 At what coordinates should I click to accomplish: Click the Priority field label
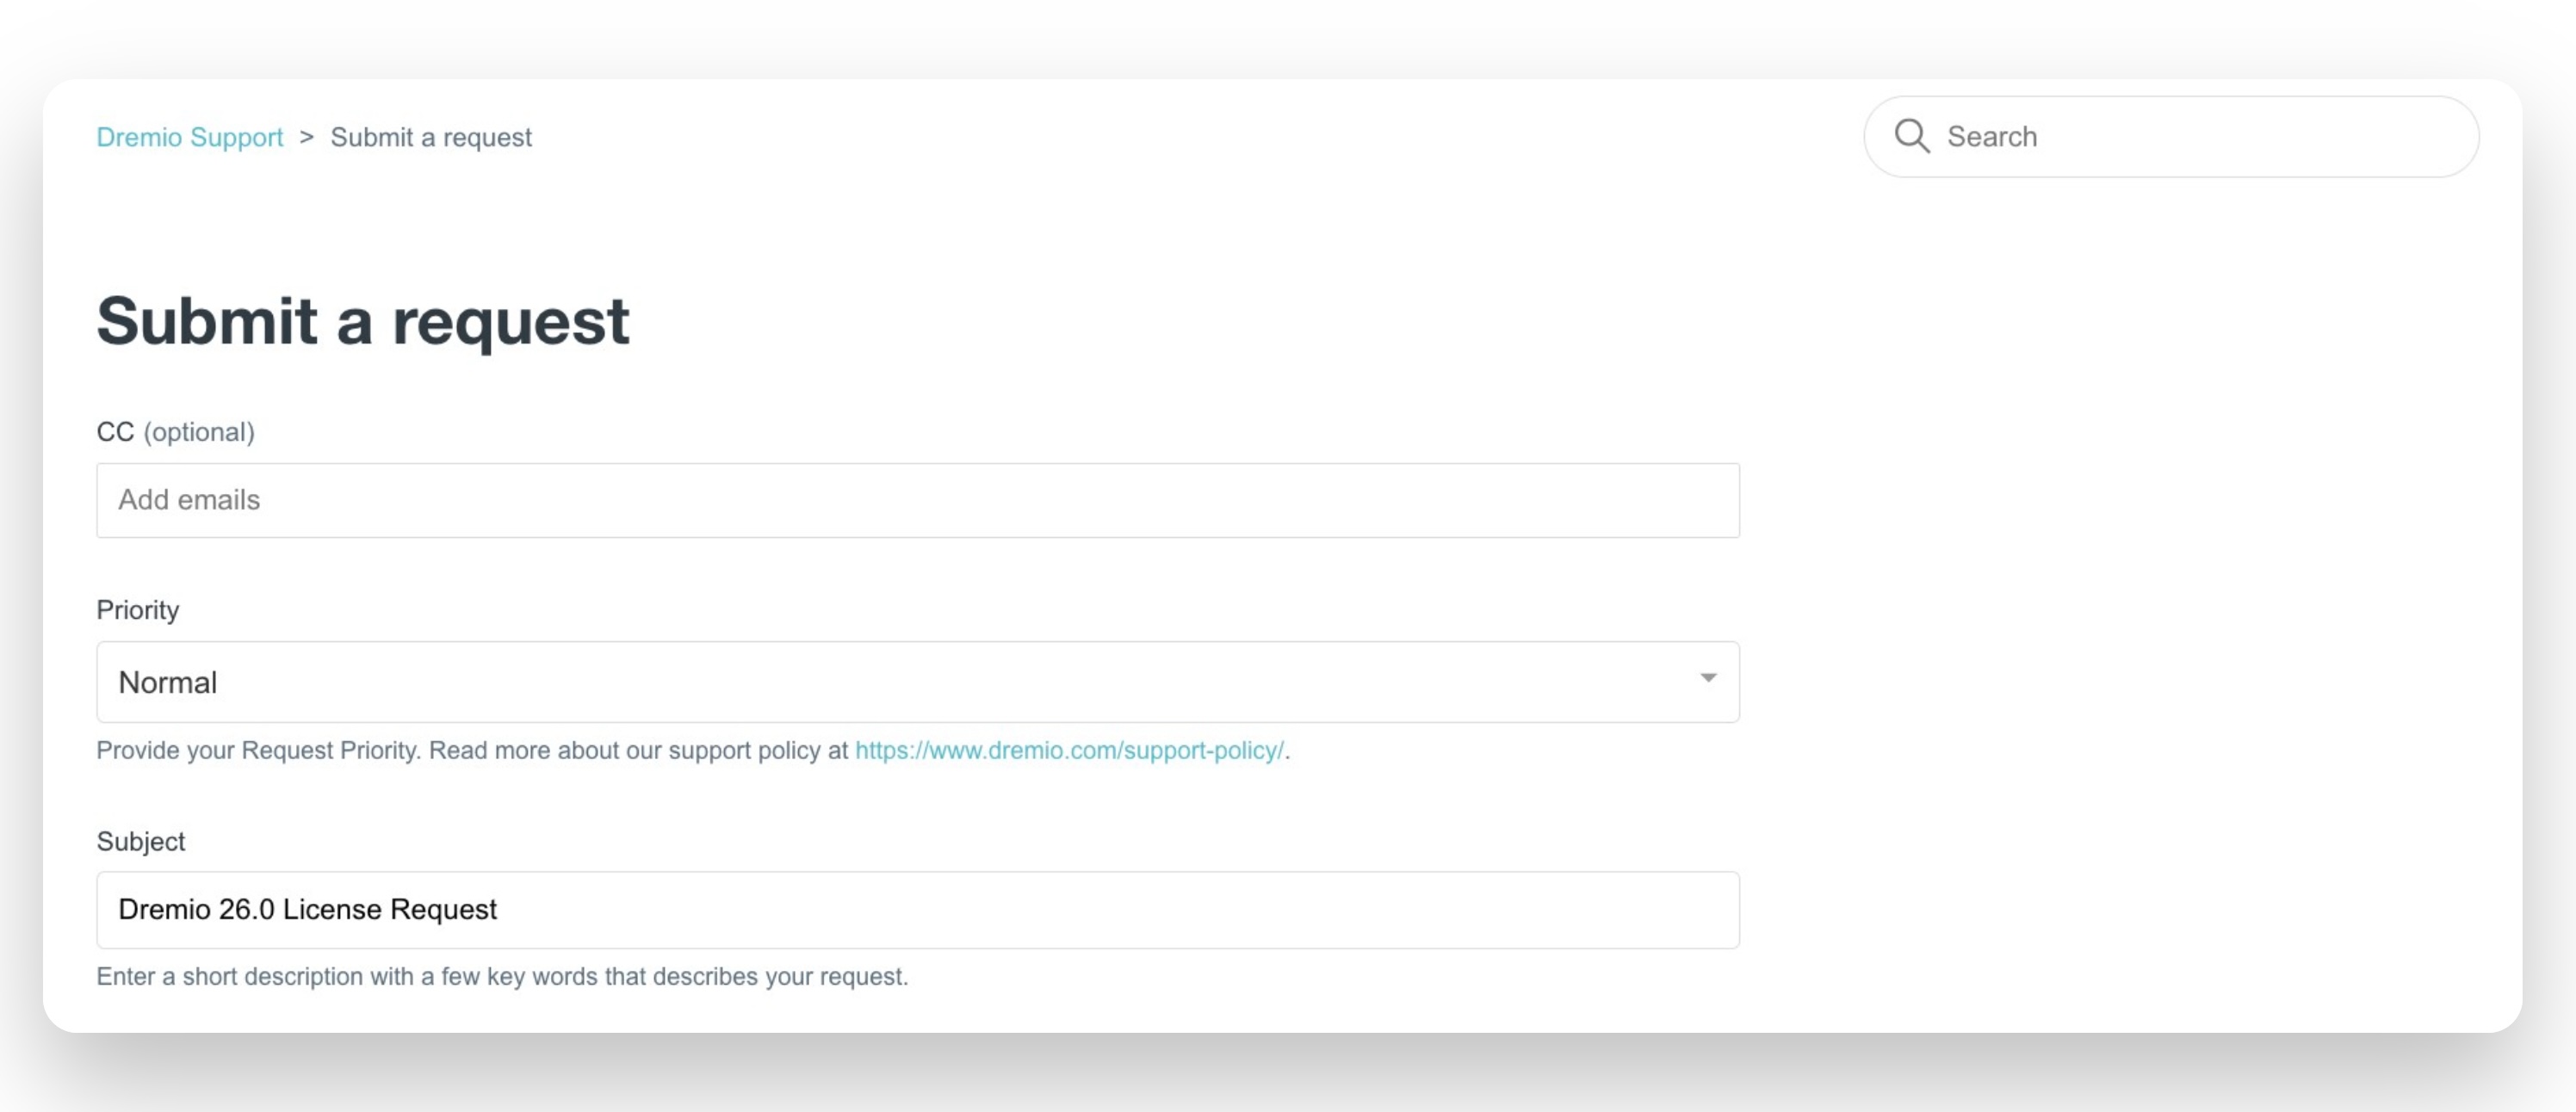[x=137, y=610]
